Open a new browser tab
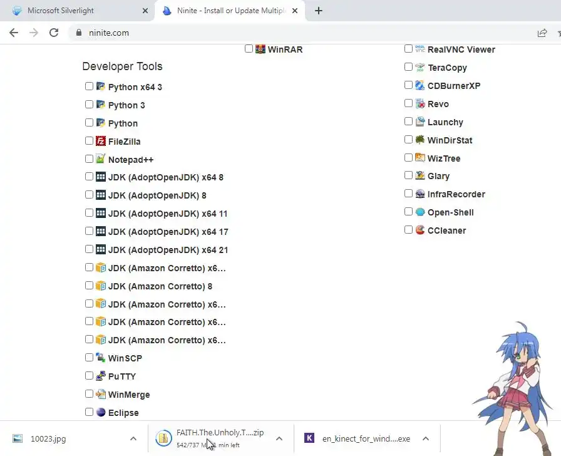561x456 pixels. click(x=319, y=11)
